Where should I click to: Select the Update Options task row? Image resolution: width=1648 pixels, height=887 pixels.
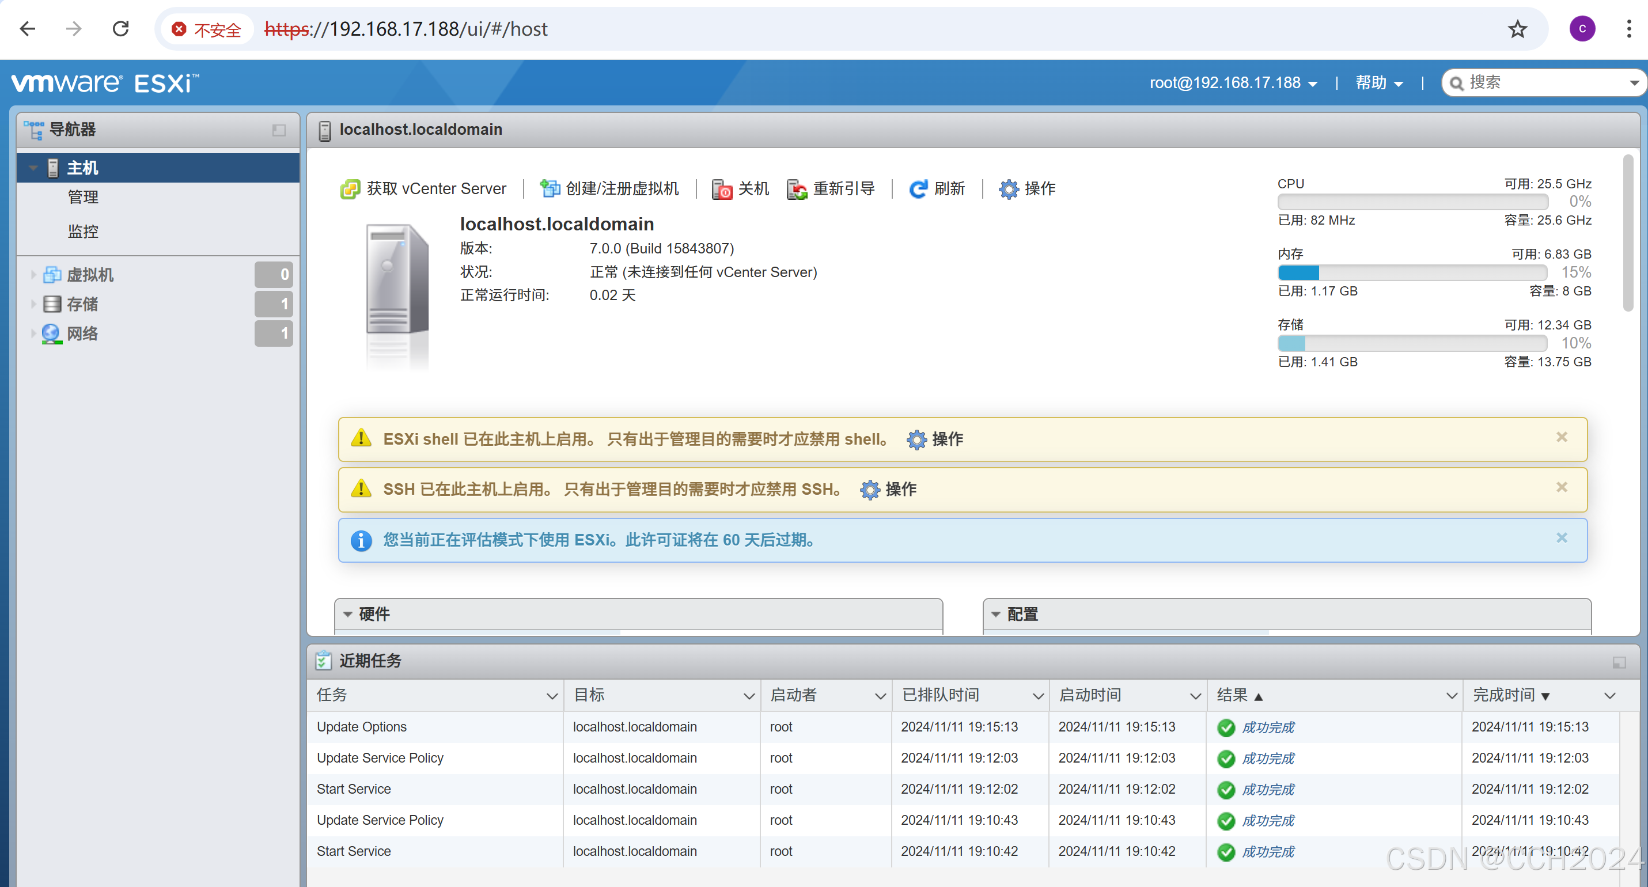coord(963,727)
